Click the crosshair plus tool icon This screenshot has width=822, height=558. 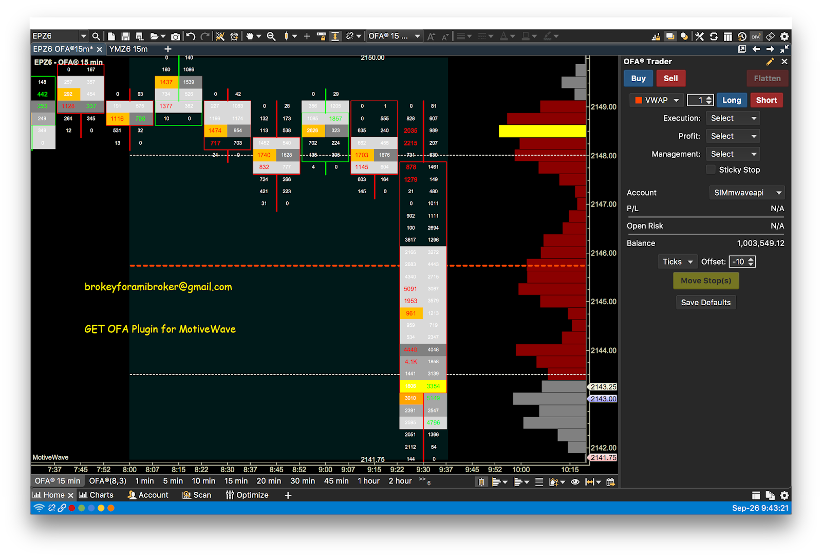pos(307,36)
